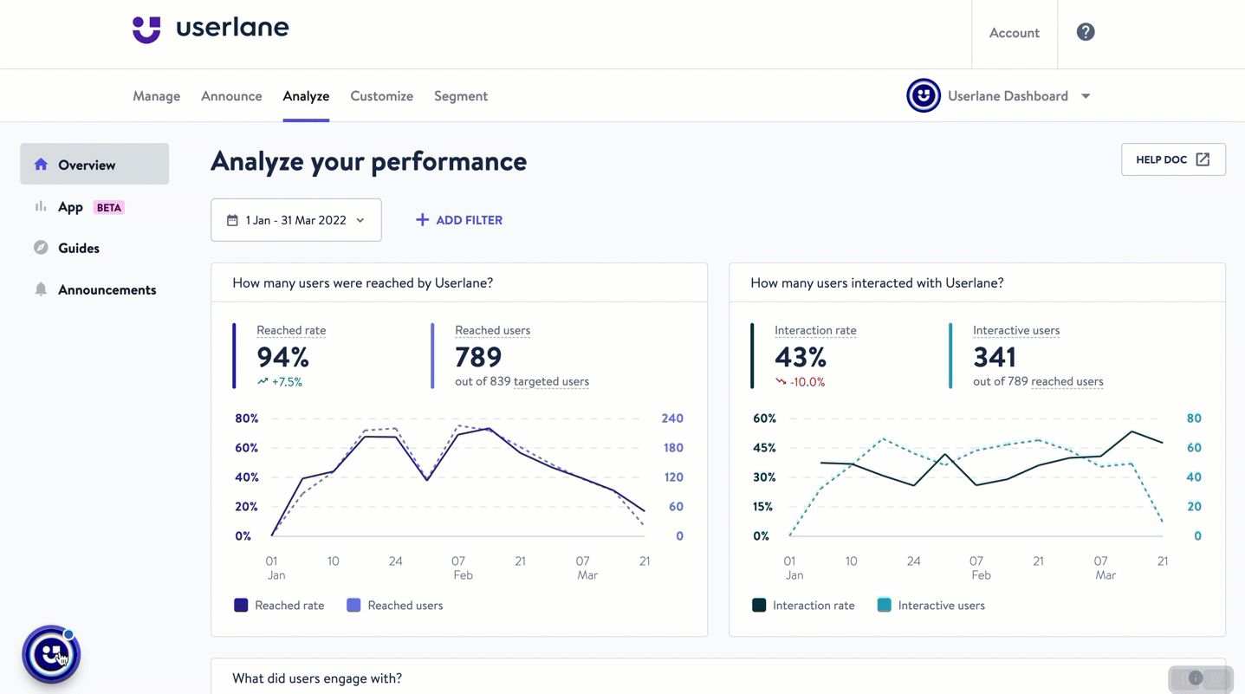Open the Userlane assistant bubble
This screenshot has width=1245, height=694.
click(51, 655)
